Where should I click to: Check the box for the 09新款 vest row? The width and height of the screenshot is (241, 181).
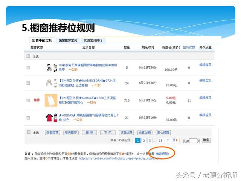[x=28, y=68]
